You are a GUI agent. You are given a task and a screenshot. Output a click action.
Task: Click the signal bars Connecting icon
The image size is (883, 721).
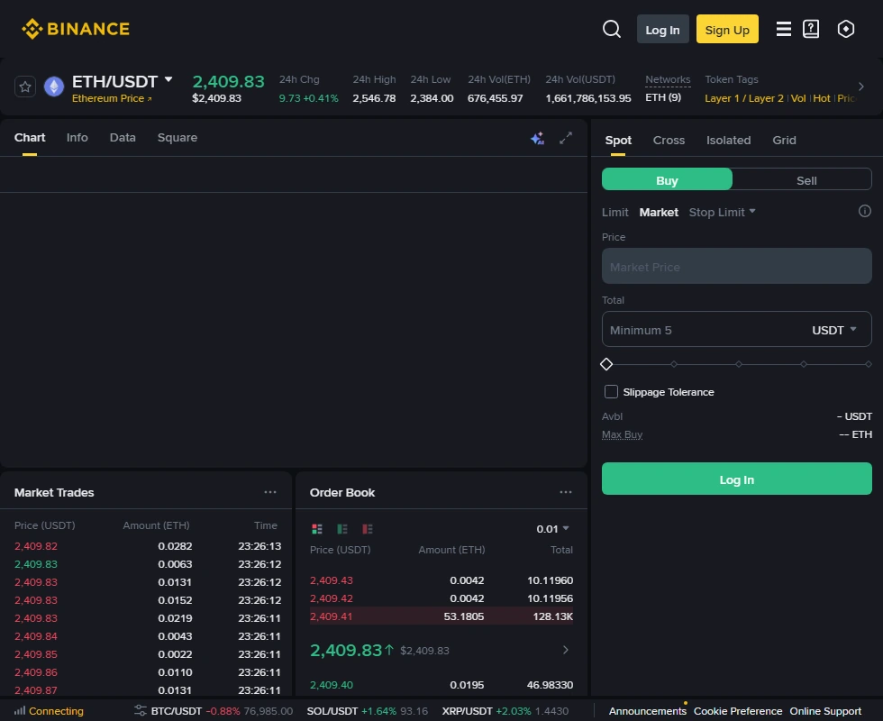[20, 711]
